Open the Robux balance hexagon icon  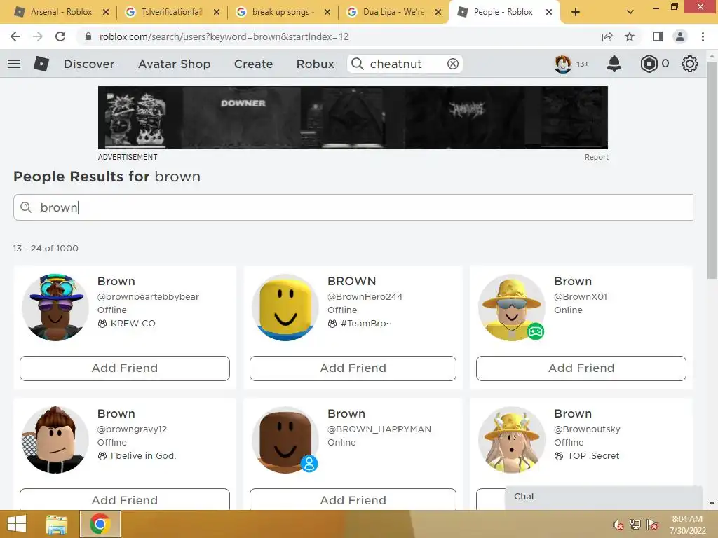tap(649, 64)
